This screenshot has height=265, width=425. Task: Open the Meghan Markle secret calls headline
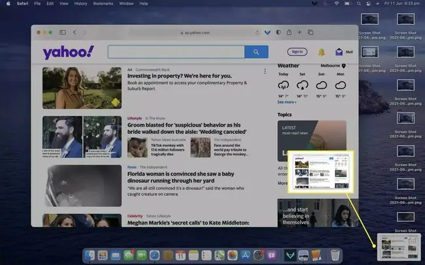coord(188,223)
